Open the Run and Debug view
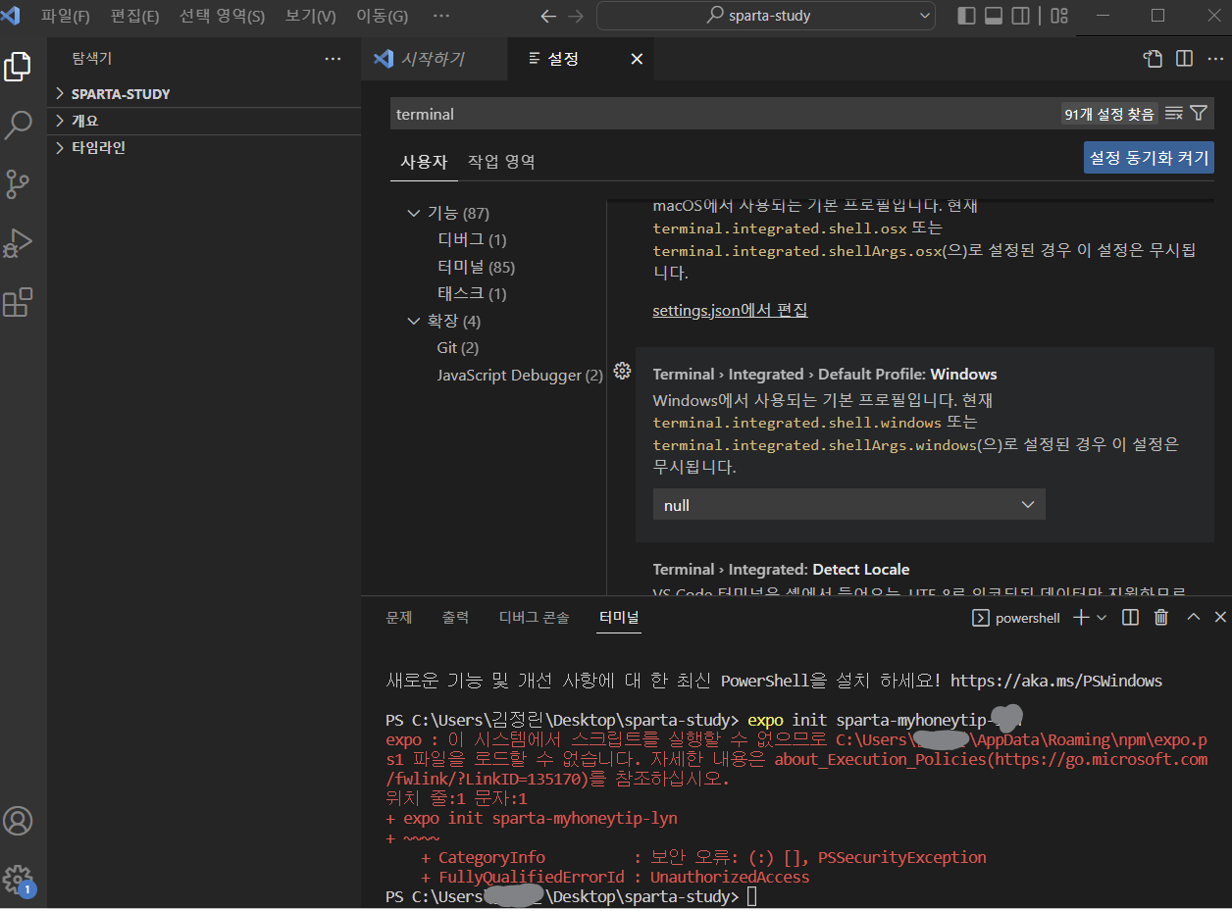The height and width of the screenshot is (911, 1232). click(18, 242)
